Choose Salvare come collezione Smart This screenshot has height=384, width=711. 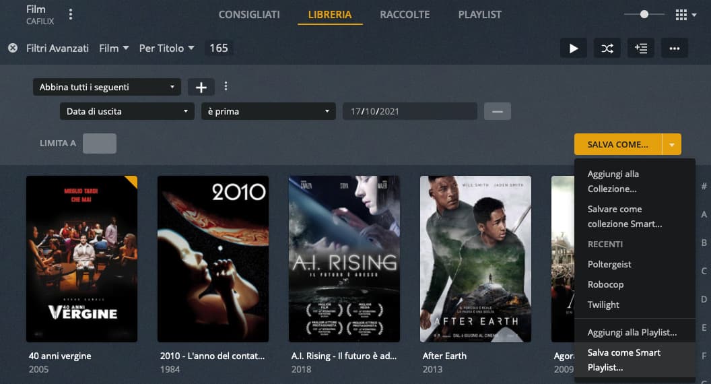634,216
